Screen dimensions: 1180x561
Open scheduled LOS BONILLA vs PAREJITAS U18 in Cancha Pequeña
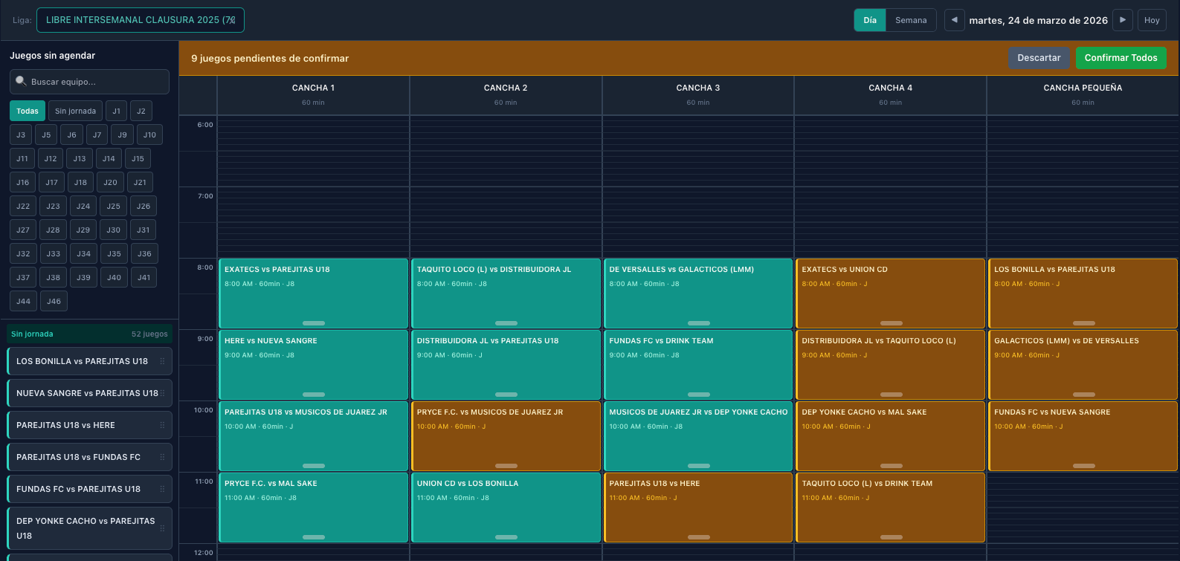click(1083, 294)
